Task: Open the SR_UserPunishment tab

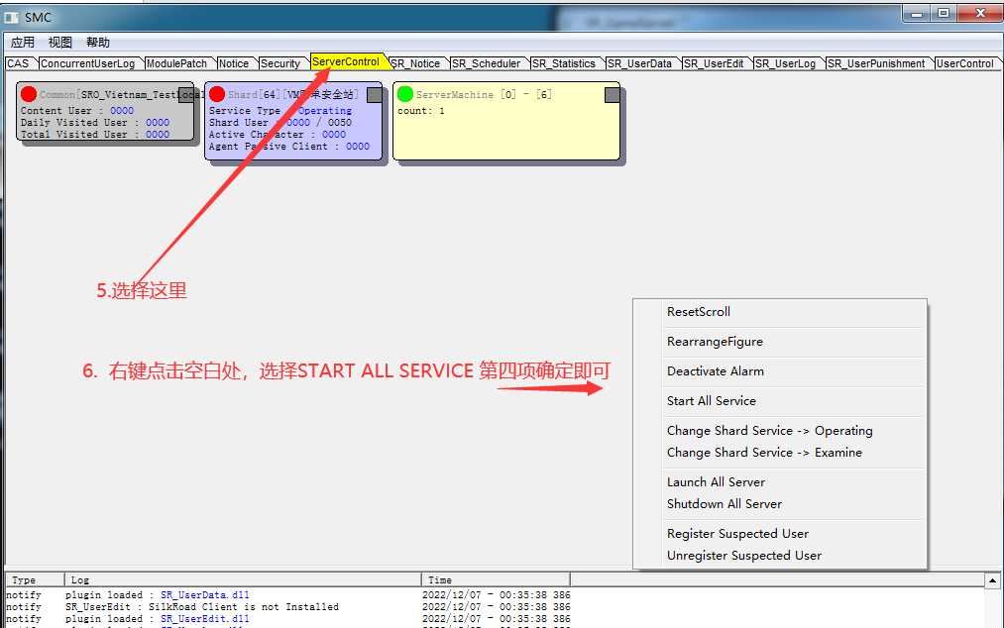Action: point(876,63)
